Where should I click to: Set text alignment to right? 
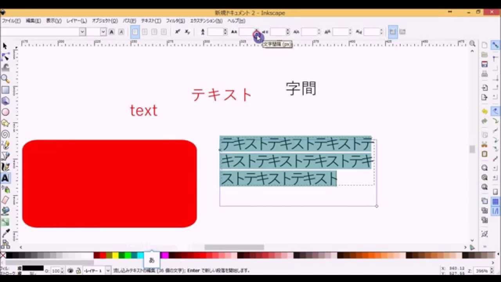154,32
